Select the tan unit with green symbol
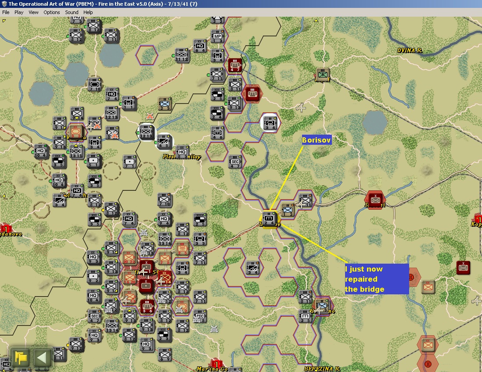Viewport: 482px width, 372px height. click(323, 75)
